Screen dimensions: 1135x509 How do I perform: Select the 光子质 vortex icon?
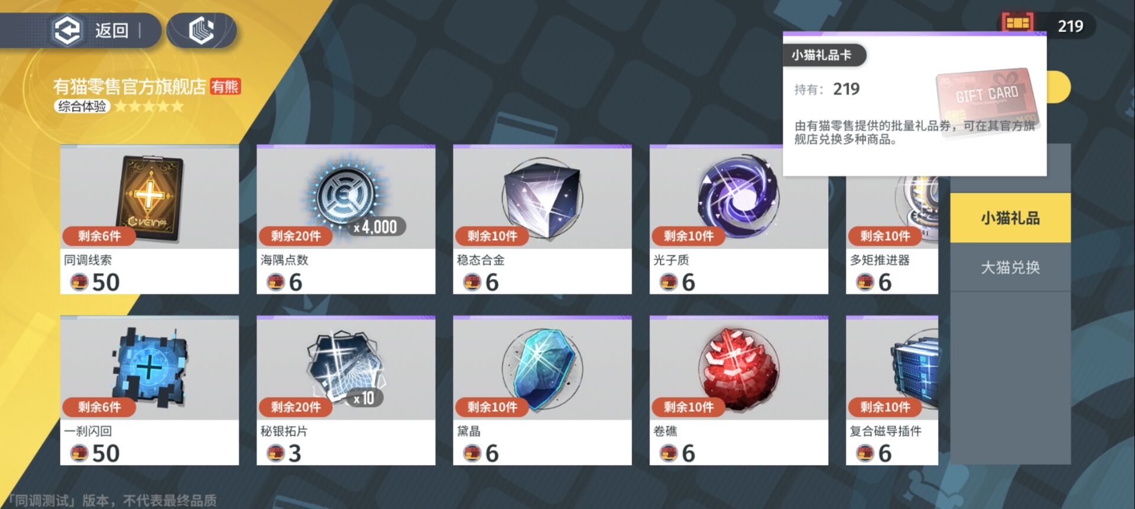tap(738, 197)
